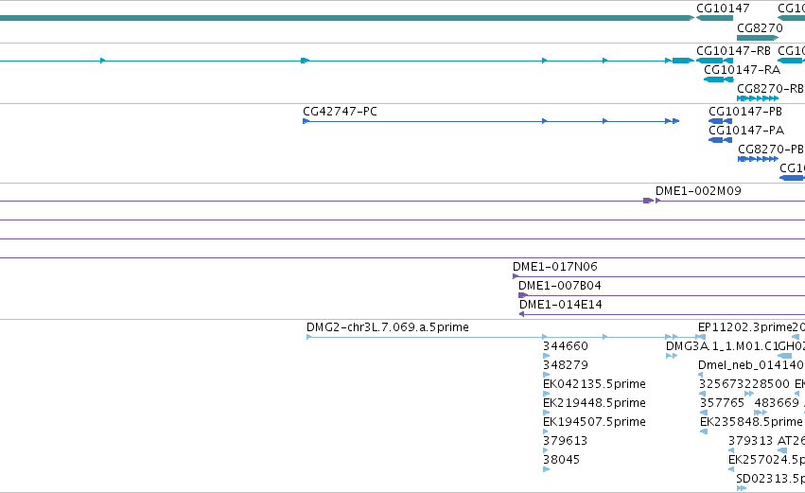Select the Dmel_neb_014140 EST label
The height and width of the screenshot is (493, 805).
pos(750,365)
